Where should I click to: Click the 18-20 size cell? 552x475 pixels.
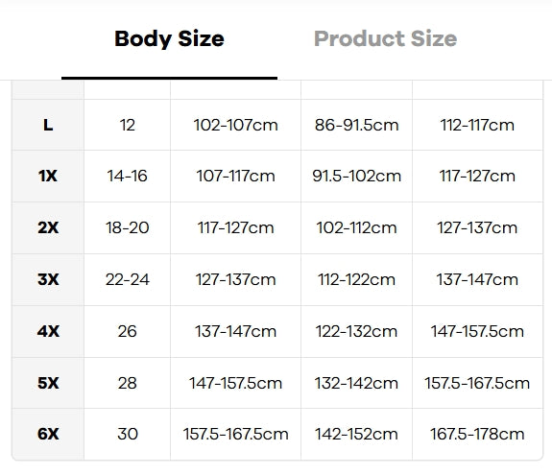127,228
